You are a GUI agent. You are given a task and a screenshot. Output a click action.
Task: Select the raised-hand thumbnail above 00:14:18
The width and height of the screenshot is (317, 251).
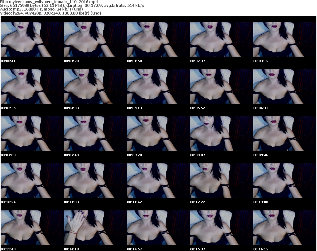coord(95,228)
